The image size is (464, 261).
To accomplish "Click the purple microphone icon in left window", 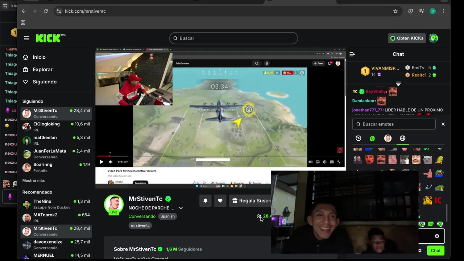I will pos(10,196).
